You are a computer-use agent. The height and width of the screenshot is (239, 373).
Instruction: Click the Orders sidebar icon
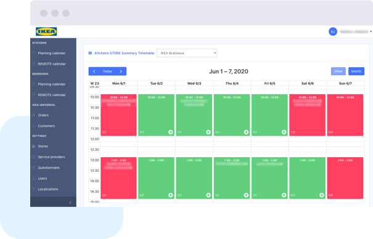pos(33,115)
